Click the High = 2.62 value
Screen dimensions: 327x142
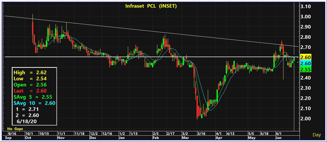tap(30, 73)
